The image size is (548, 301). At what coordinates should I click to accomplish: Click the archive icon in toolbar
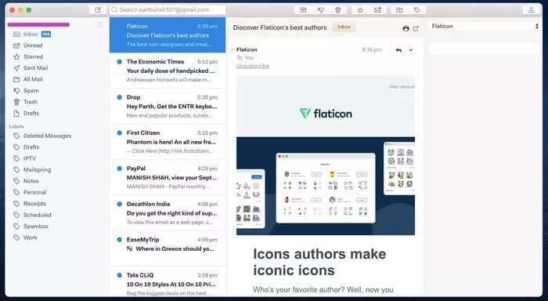click(303, 10)
